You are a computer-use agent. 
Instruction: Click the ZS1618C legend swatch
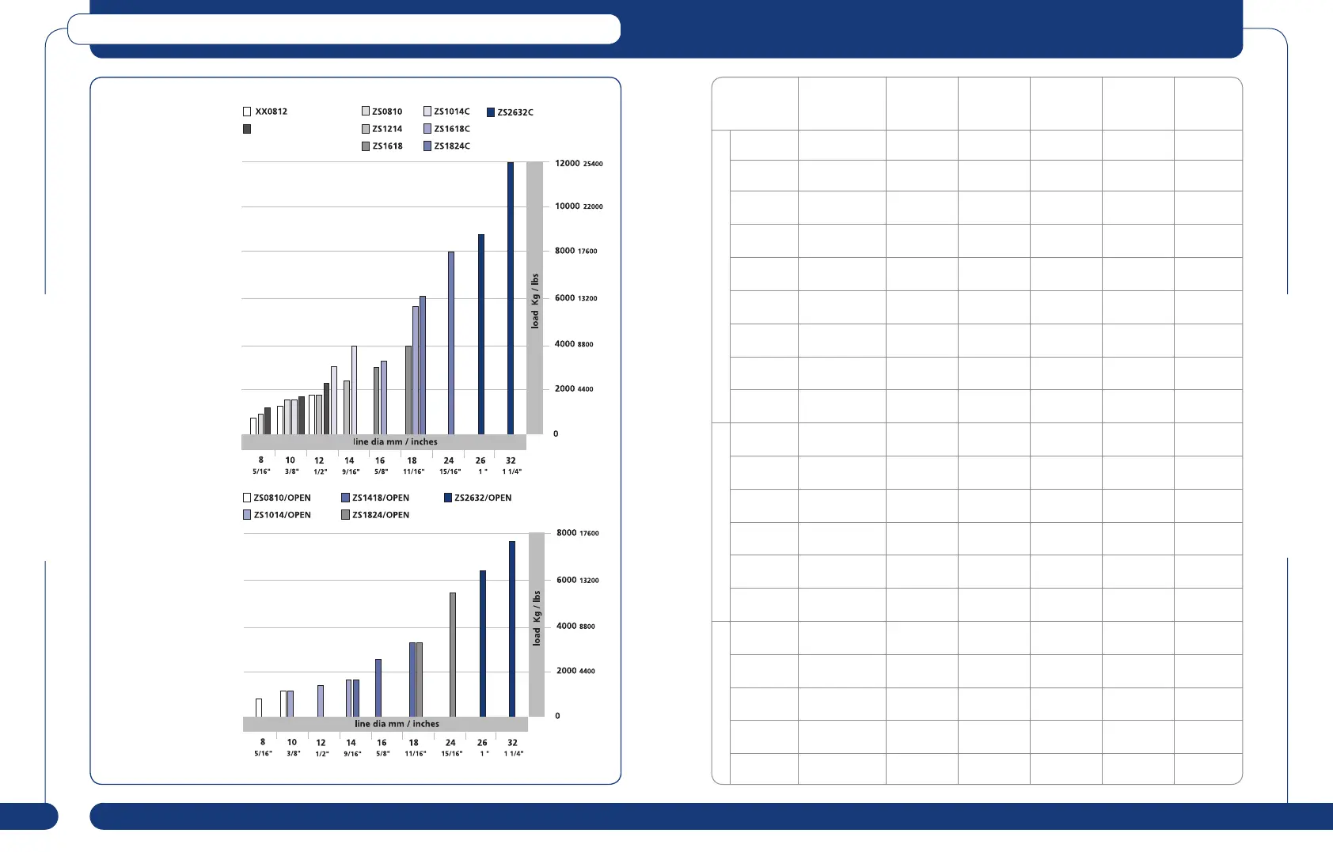click(427, 129)
